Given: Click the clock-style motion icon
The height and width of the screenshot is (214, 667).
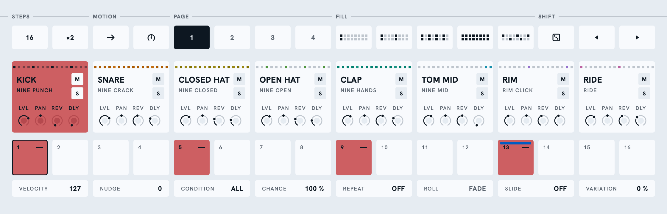Looking at the screenshot, I should pos(151,37).
